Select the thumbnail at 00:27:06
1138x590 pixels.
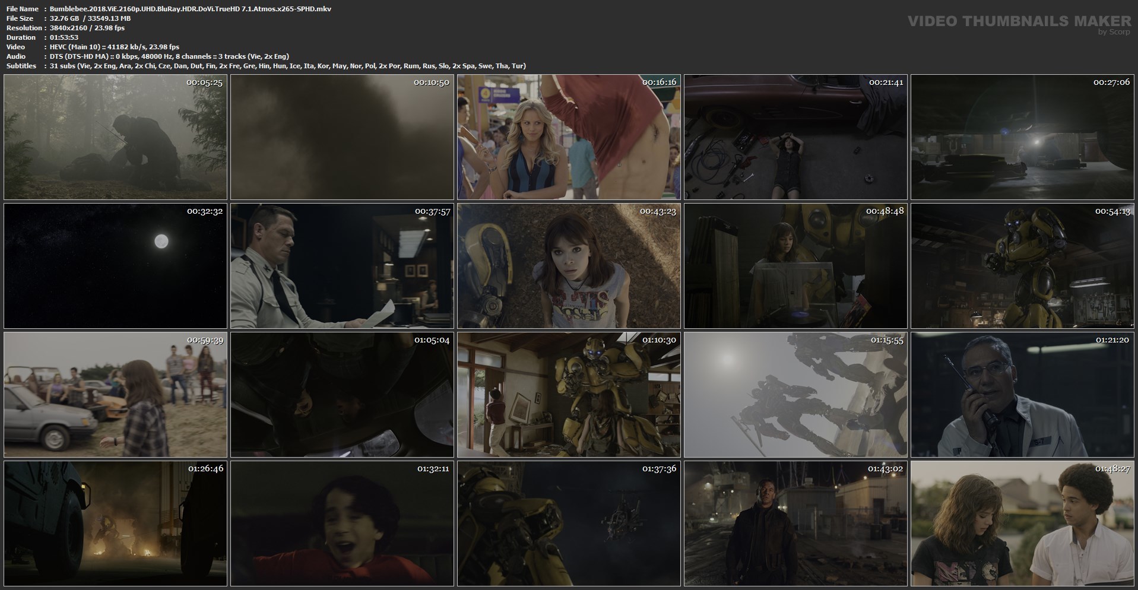1022,137
